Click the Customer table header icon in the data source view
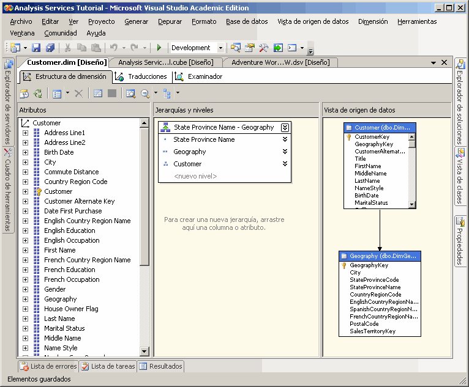 pos(349,128)
